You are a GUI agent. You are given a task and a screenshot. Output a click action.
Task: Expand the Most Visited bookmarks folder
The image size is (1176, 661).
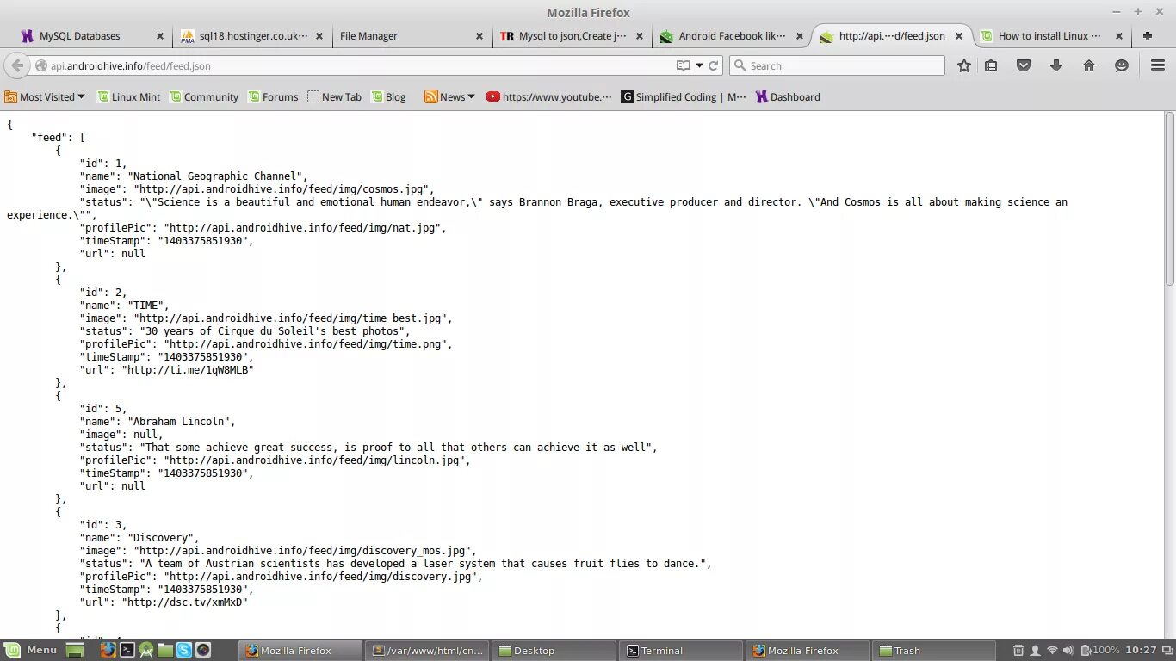pos(45,97)
